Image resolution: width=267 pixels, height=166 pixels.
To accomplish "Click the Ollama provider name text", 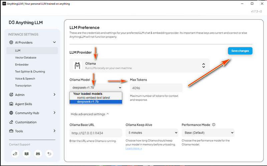I will 90,63.
